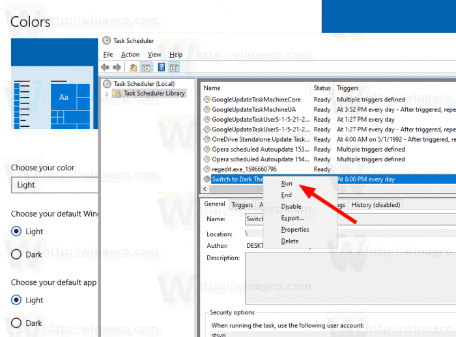The image size is (456, 337).
Task: Toggle the Show/Hide Action Pane icon
Action: coord(174,68)
